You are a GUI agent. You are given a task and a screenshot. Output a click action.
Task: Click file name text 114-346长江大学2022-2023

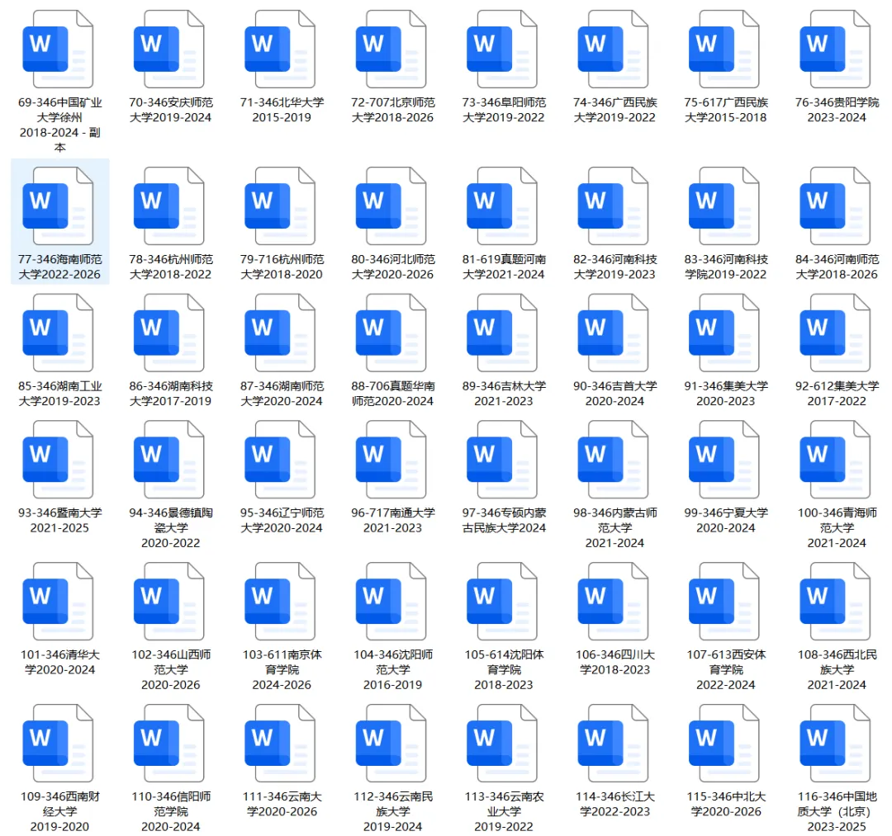click(615, 804)
